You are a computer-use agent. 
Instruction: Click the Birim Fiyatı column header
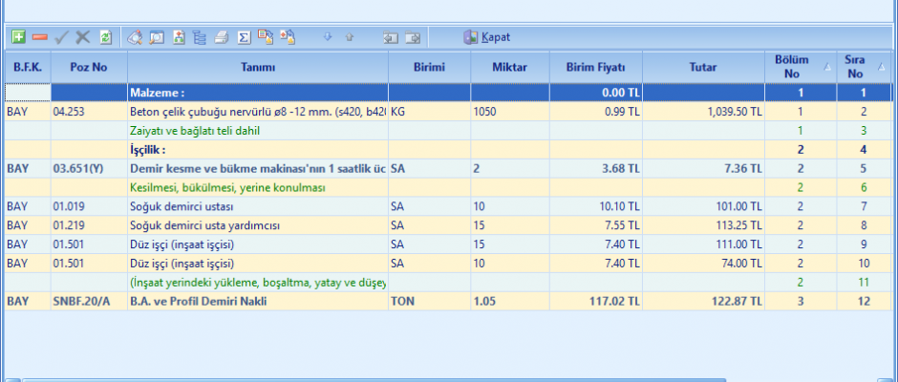click(594, 66)
